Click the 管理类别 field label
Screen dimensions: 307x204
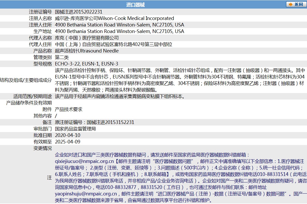click(43, 57)
